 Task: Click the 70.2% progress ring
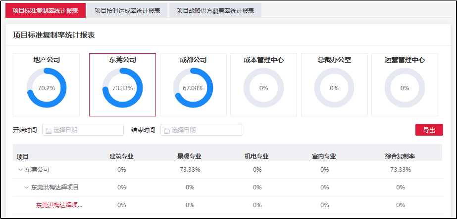[x=47, y=88]
